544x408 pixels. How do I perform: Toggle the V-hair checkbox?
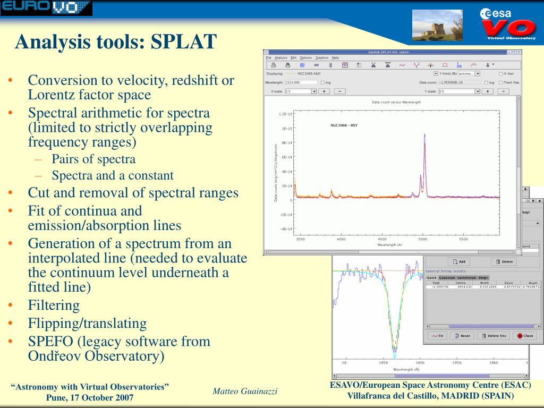coord(500,73)
